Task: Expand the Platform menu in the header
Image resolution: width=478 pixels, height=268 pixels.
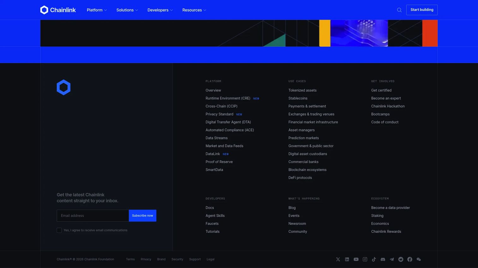Action: point(97,10)
